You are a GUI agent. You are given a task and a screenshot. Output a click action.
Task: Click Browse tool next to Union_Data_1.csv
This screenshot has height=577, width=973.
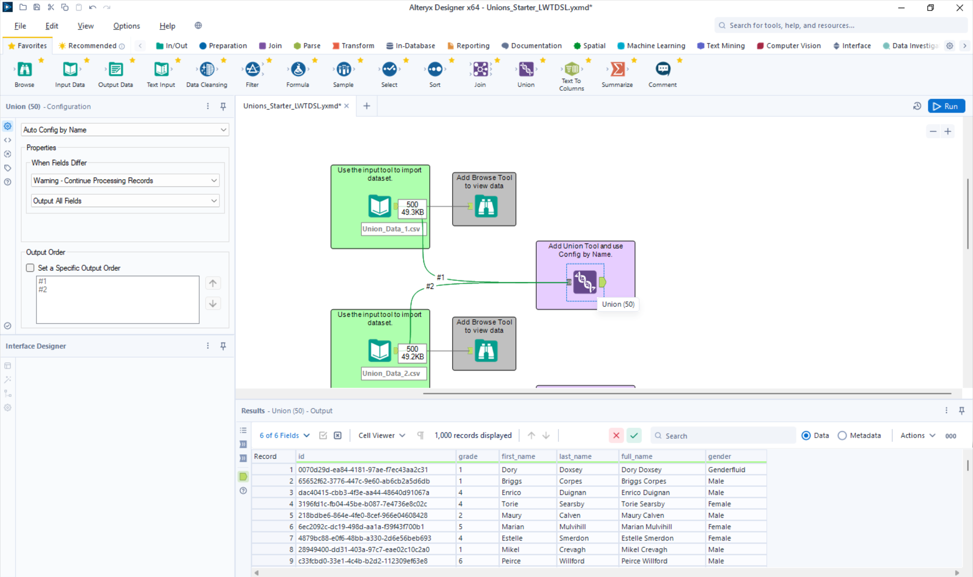tap(485, 206)
